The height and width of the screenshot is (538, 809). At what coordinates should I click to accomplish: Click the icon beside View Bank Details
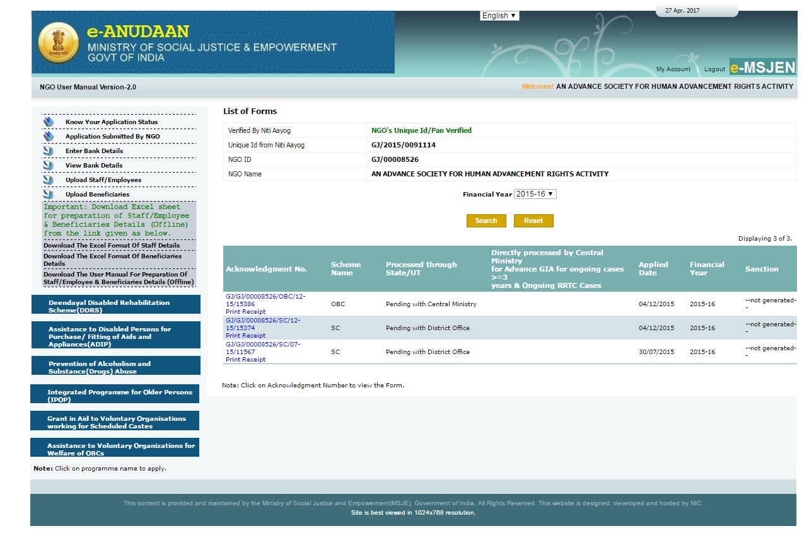[x=49, y=166]
